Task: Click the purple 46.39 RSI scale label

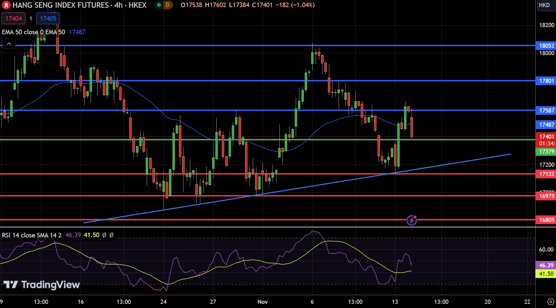Action: (x=546, y=265)
